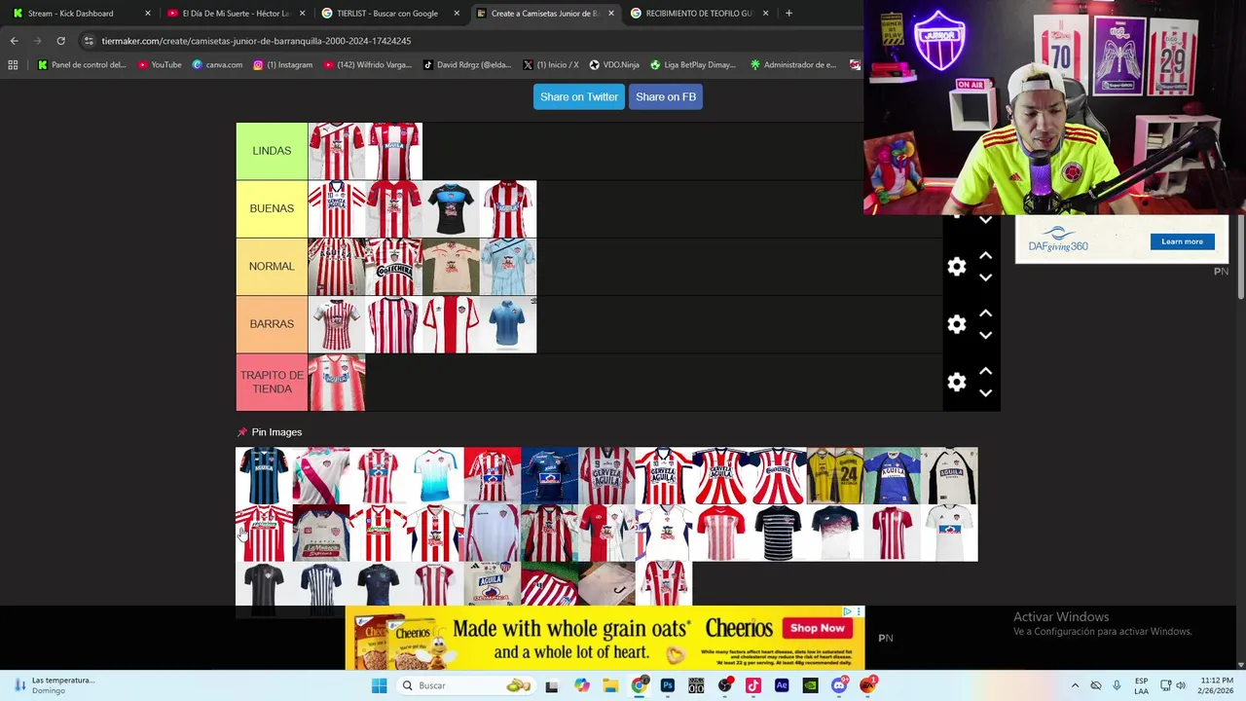Select the BUENAS yellow tier label
The width and height of the screenshot is (1246, 701).
pos(272,208)
